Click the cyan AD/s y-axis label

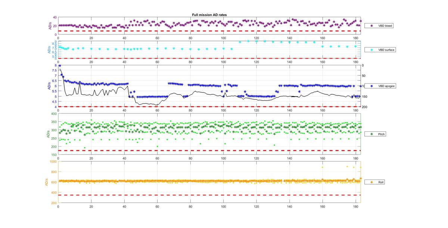(49, 50)
